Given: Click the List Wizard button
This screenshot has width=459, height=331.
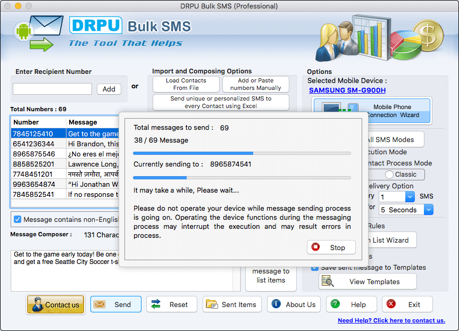Looking at the screenshot, I should [x=391, y=240].
